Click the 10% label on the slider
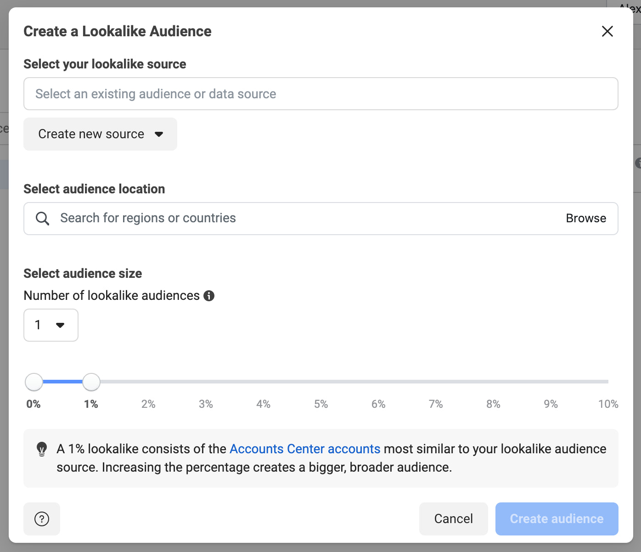The image size is (641, 552). (x=607, y=404)
